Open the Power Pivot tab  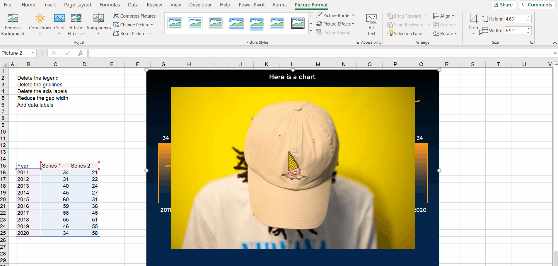251,5
